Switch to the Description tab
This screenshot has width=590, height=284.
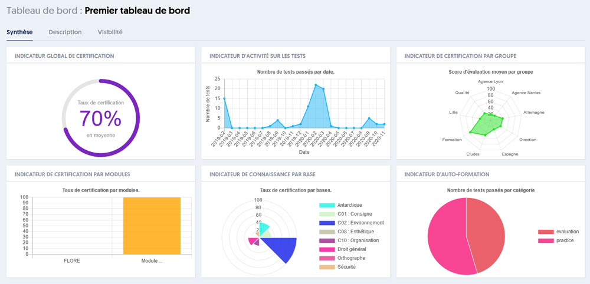pyautogui.click(x=65, y=32)
